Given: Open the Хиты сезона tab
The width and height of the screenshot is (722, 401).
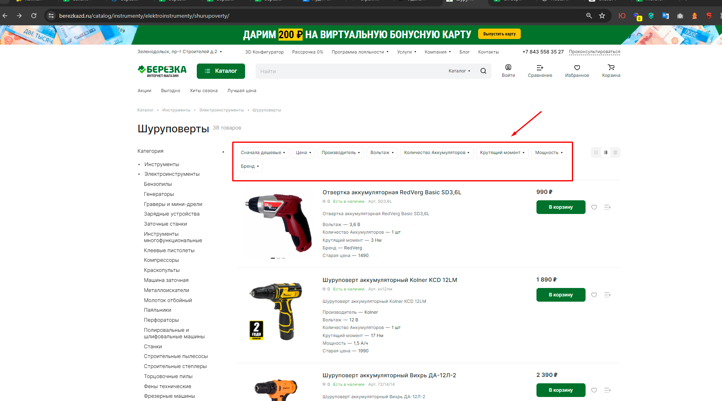Looking at the screenshot, I should coord(204,91).
